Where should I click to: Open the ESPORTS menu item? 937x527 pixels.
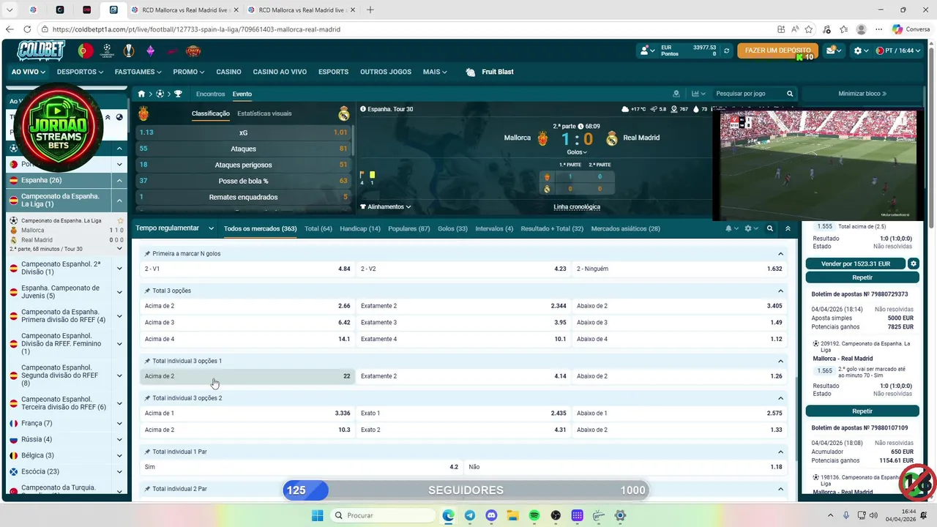tap(333, 72)
